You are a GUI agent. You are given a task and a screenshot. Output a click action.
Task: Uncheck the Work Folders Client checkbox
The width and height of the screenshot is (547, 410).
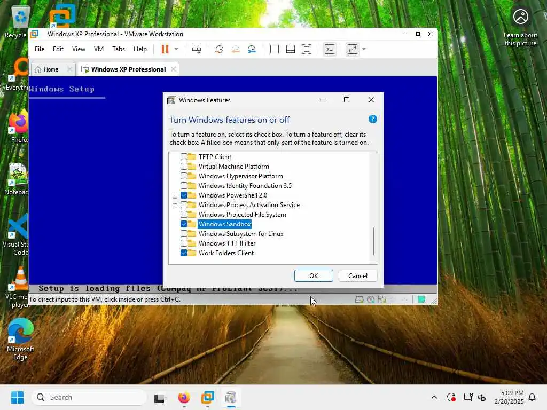click(x=184, y=253)
